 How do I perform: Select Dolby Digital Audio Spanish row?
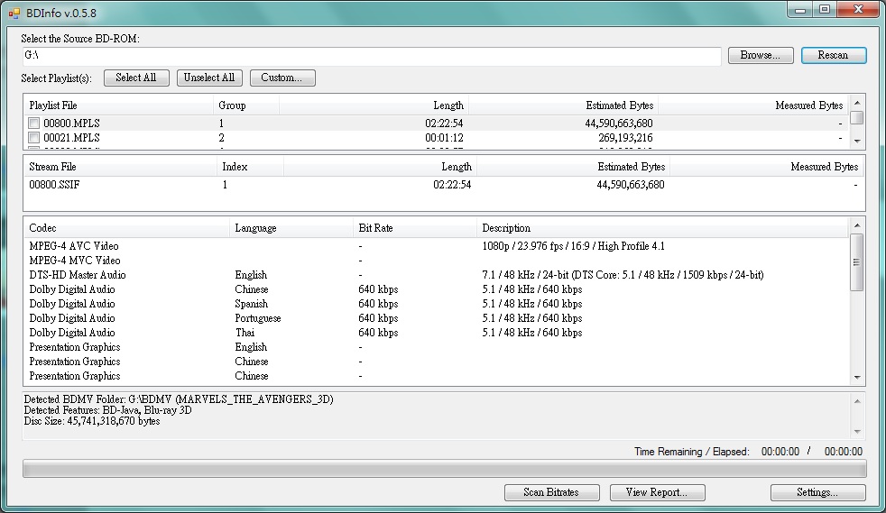tap(436, 304)
